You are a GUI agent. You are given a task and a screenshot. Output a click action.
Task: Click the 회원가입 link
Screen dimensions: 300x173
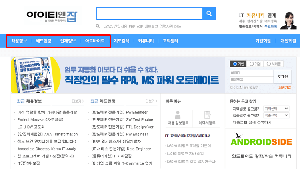(284, 87)
